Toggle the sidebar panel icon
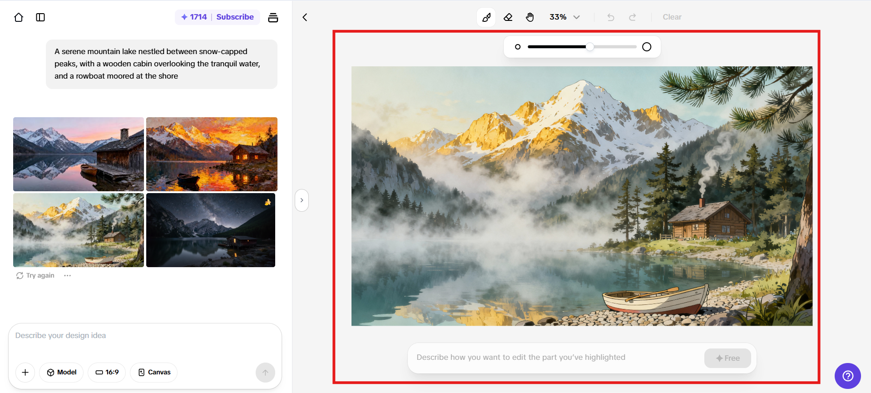 [x=40, y=17]
